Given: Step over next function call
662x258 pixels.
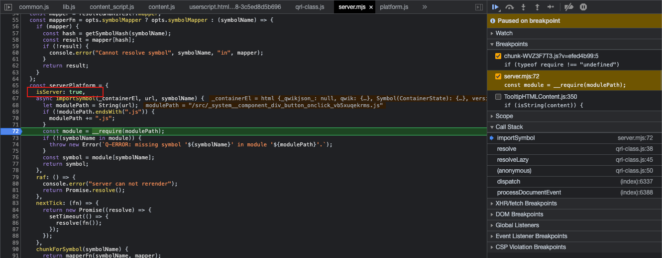Looking at the screenshot, I should click(509, 7).
